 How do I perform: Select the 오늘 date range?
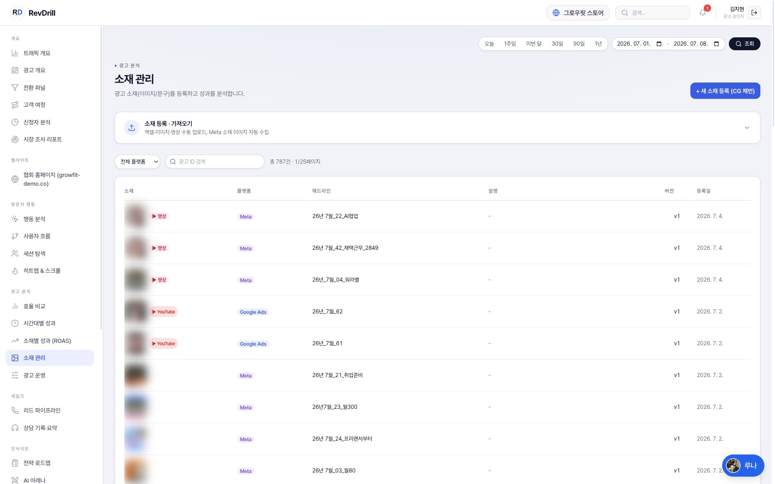[x=489, y=44]
